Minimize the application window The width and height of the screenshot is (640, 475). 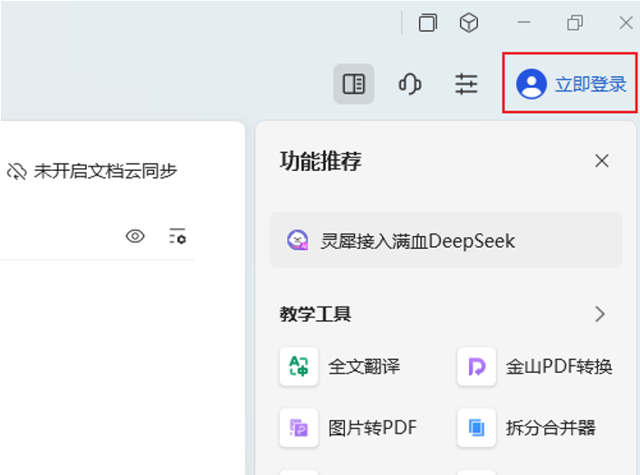525,24
